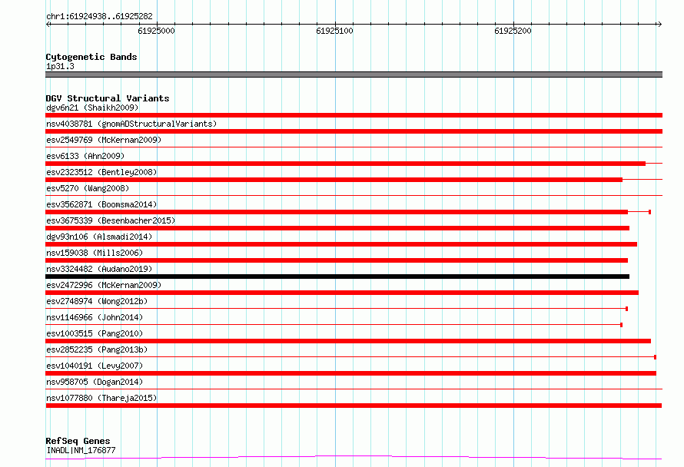Click the red bar for esv6133 (Ahn2009)

(346, 164)
